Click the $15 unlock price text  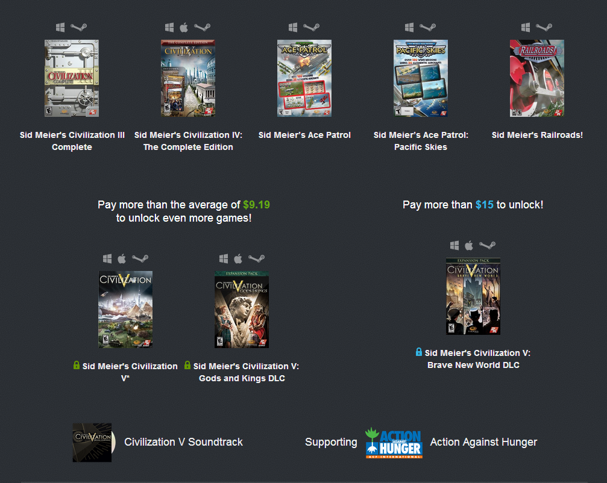tap(484, 205)
